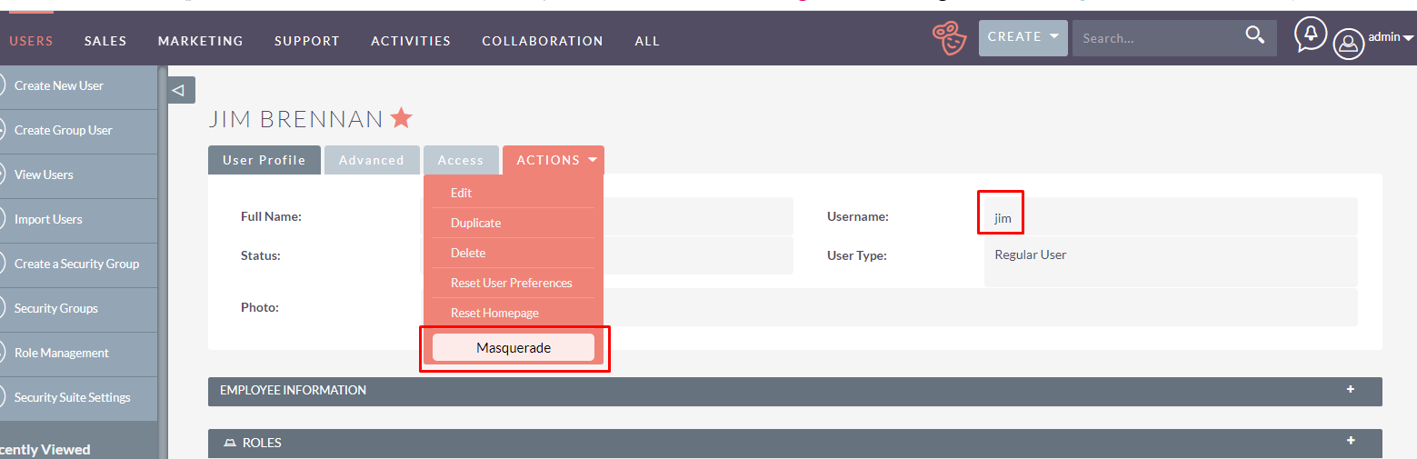Click the Security Groups sidebar icon
1417x459 pixels.
click(2, 308)
